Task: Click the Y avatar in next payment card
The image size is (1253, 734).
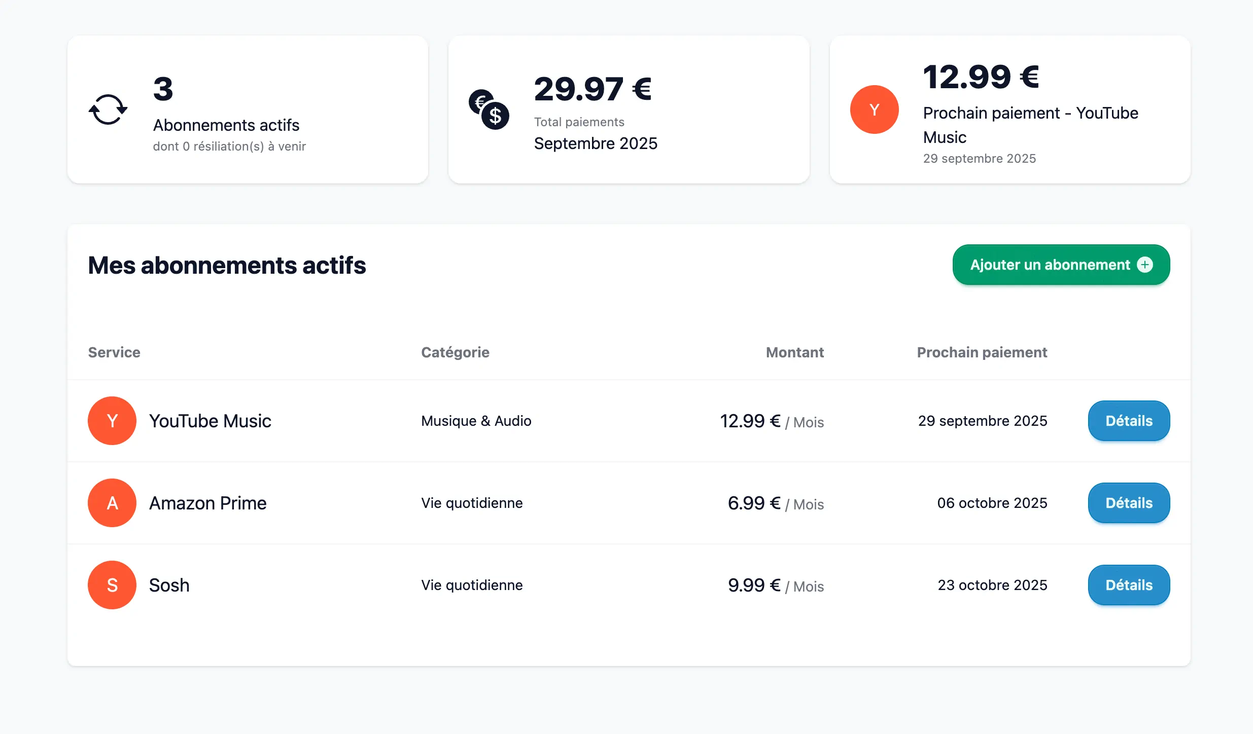Action: coord(874,109)
